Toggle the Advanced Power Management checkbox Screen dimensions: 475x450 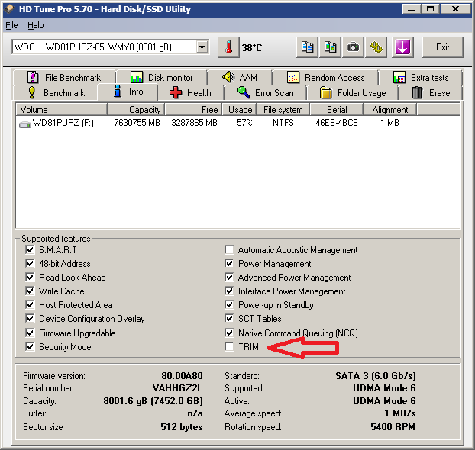coord(229,277)
